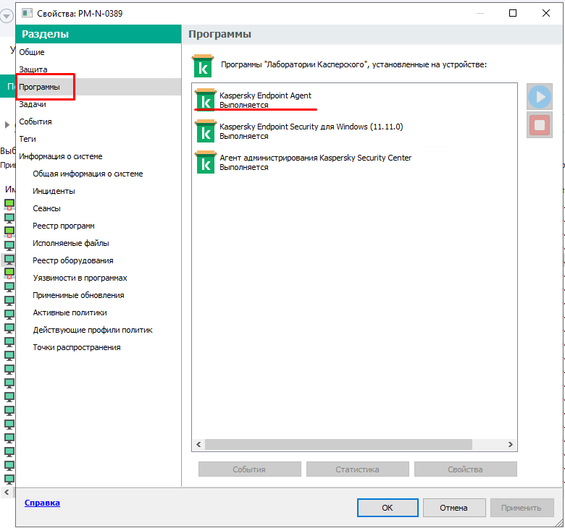Open the Исполняемые файлы subsection
This screenshot has height=528, width=565.
71,243
